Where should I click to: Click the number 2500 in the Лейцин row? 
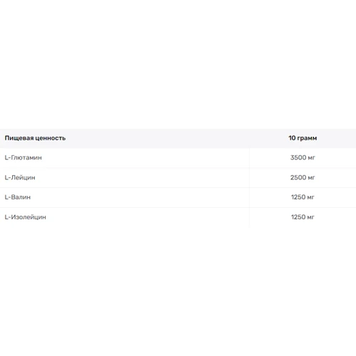[x=298, y=177]
